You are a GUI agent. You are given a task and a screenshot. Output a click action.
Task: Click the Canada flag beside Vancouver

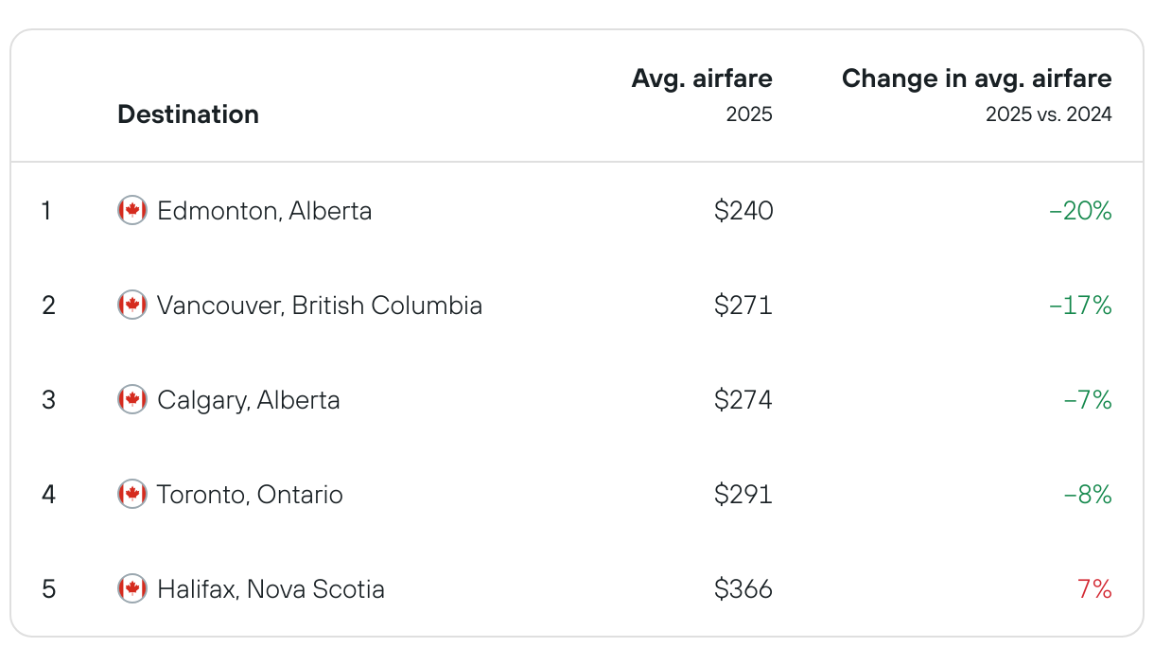coord(132,305)
